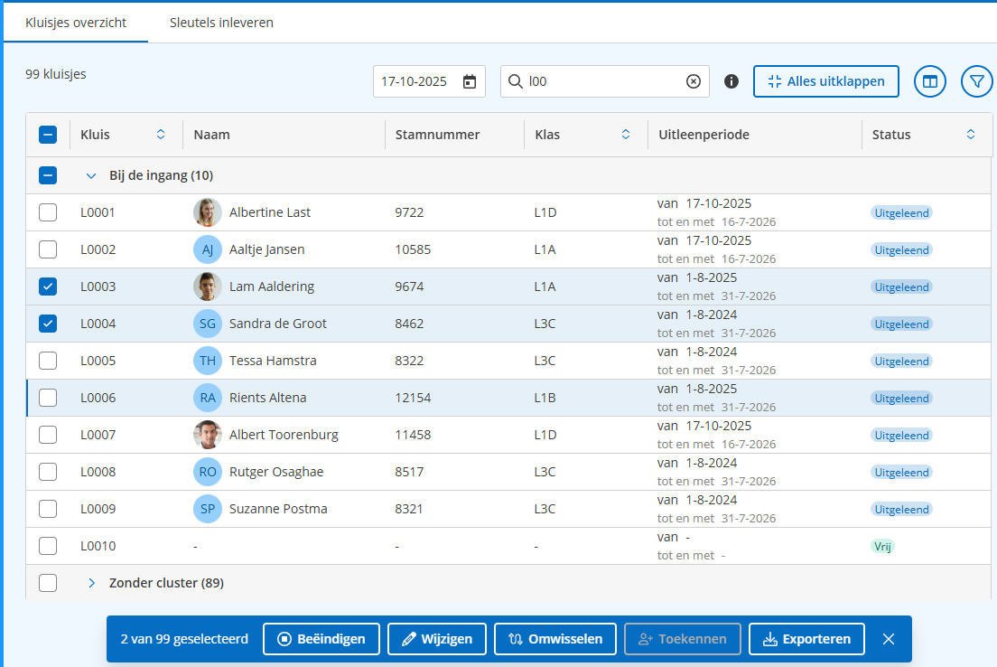997x667 pixels.
Task: Collapse the 'Bij de ingang' group
Action: (x=90, y=175)
